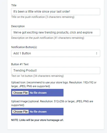Viewport: 107px width, 133px height.
Task: Open the Notification Button(s) dropdown
Action: click(56, 53)
